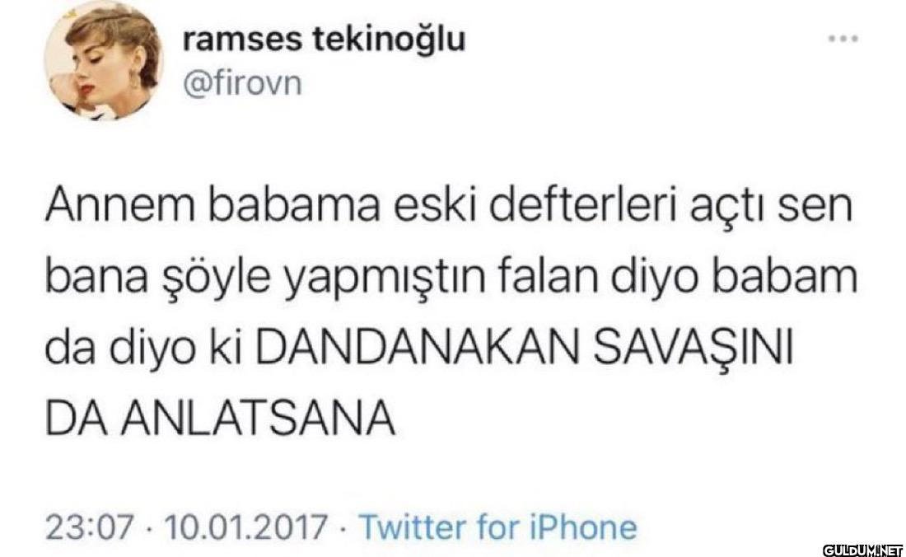Open the ramses tekinoğlu profile avatar
Screen dimensions: 906x557
pyautogui.click(x=104, y=59)
